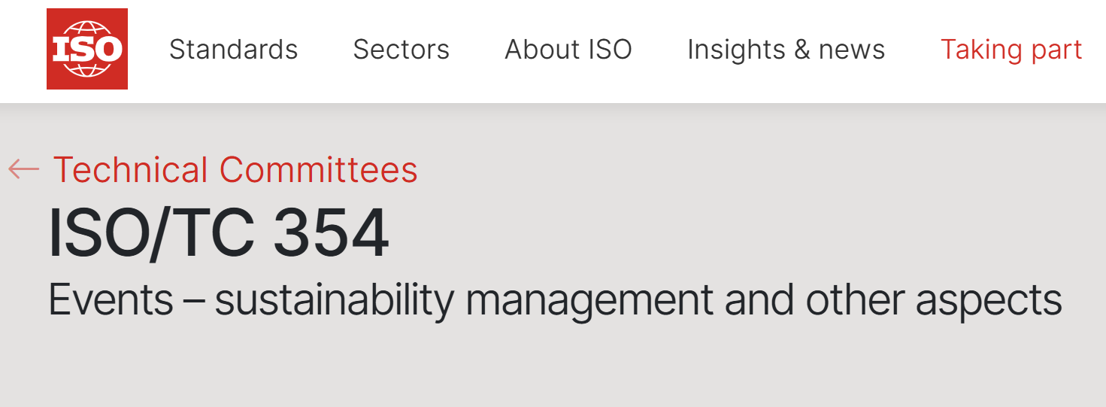Open the Sectors menu
Screen dimensions: 1106x407
401,50
